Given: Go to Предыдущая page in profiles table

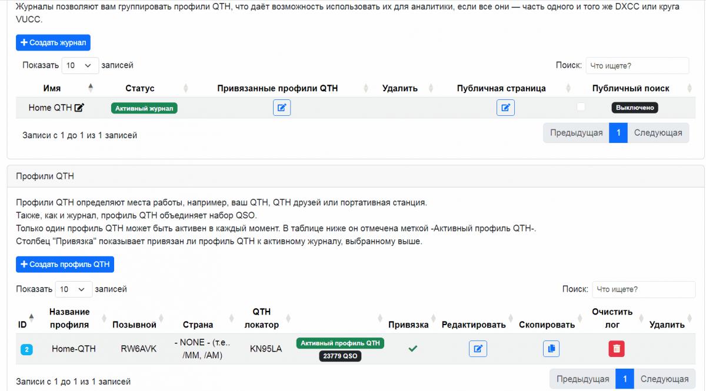Looking at the screenshot, I should (582, 379).
